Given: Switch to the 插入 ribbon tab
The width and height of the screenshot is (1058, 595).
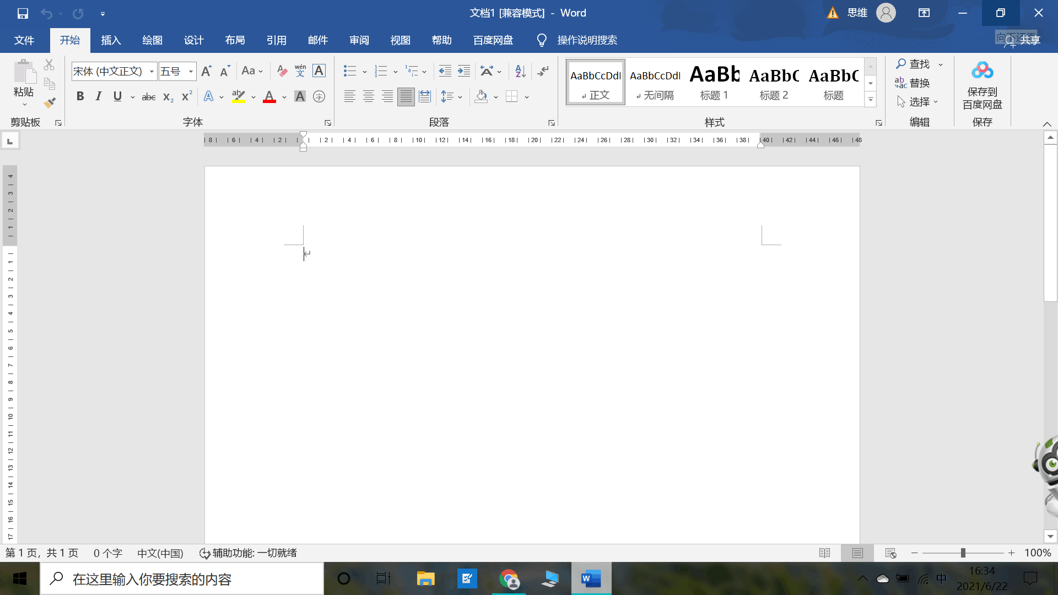Looking at the screenshot, I should pyautogui.click(x=111, y=40).
